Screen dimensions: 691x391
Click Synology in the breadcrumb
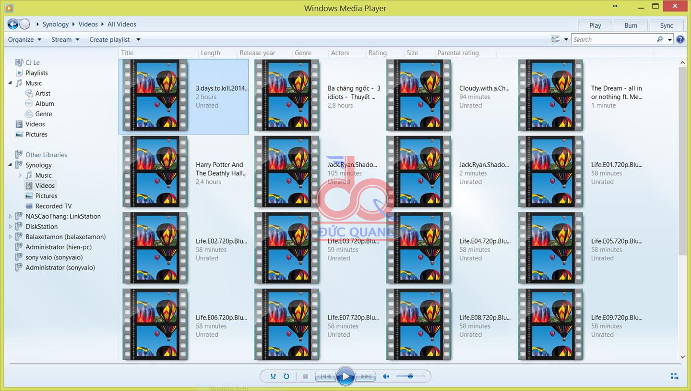(x=56, y=24)
